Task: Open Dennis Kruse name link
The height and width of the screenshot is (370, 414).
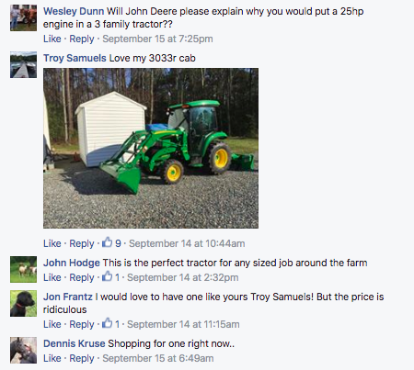Action: (74, 343)
